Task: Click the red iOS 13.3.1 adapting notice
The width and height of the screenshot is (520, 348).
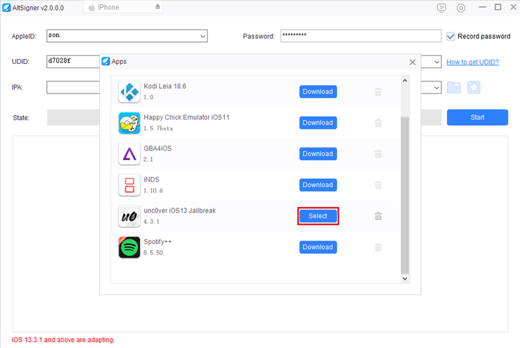Action: (63, 340)
